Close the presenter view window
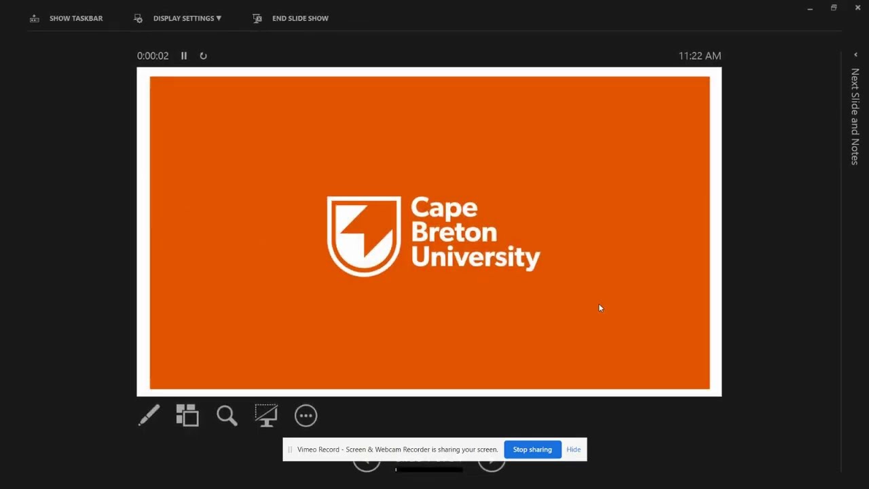This screenshot has height=489, width=869. point(857,8)
